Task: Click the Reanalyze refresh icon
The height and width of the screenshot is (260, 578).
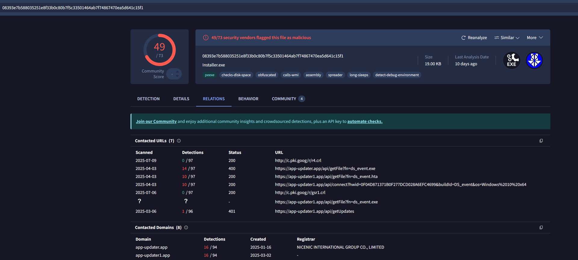Action: click(x=463, y=38)
